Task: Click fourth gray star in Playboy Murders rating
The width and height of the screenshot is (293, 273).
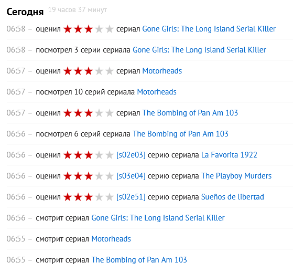Action: coord(99,176)
